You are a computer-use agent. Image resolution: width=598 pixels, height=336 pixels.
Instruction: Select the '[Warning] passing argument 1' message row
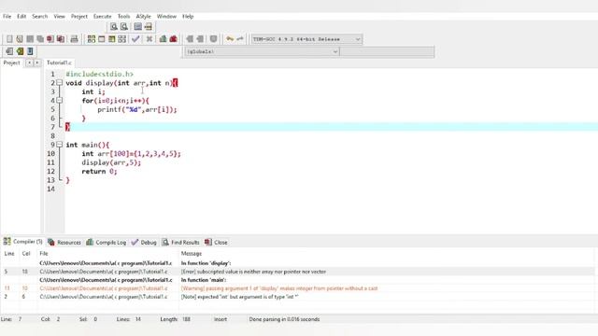pyautogui.click(x=297, y=288)
